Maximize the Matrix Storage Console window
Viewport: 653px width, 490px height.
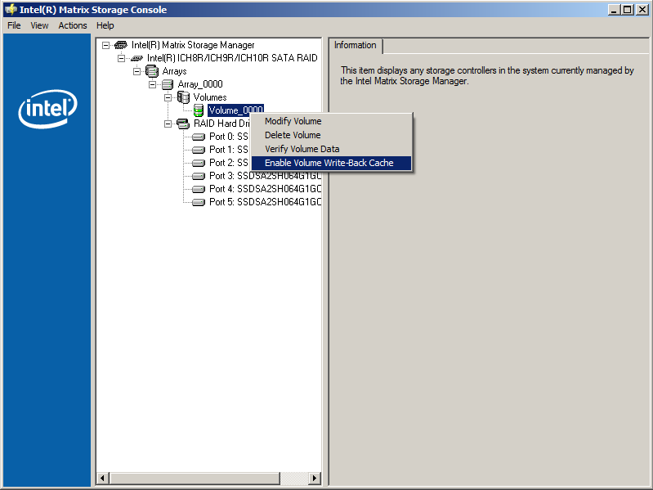[x=627, y=10]
